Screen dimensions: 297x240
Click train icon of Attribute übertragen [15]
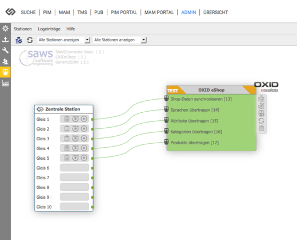[x=166, y=120]
